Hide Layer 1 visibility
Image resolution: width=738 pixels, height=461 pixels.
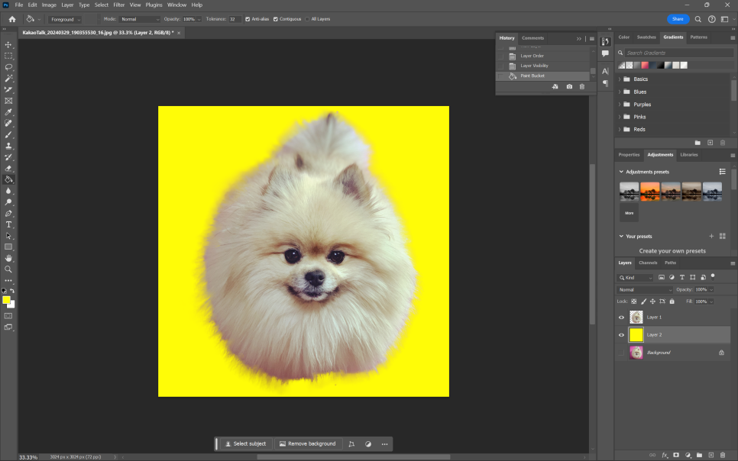(621, 318)
